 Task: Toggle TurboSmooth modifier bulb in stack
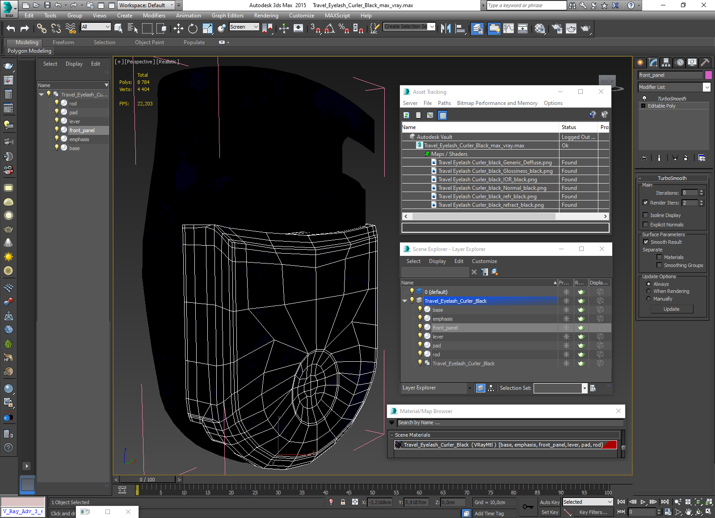[x=644, y=98]
